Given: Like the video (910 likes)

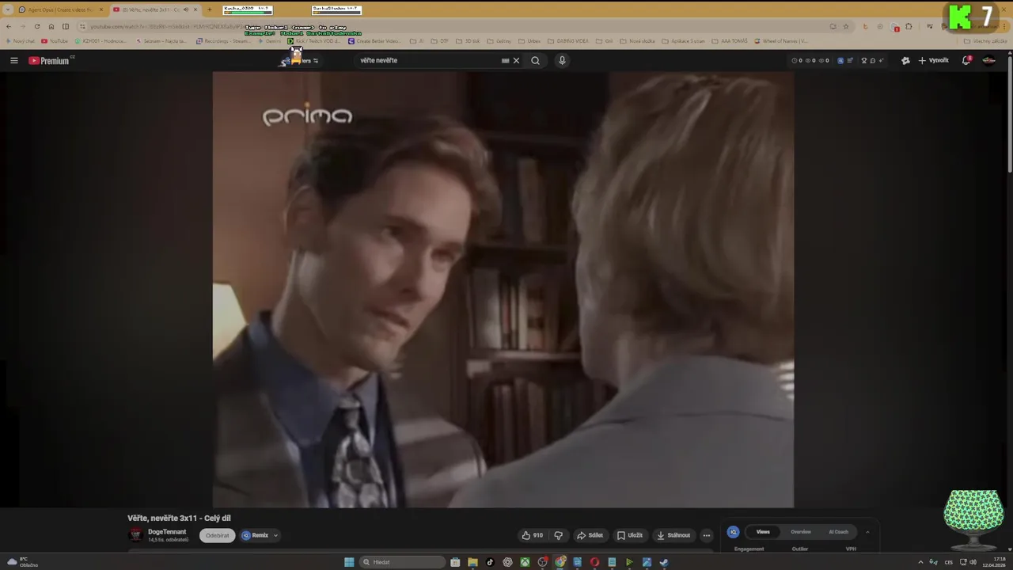Looking at the screenshot, I should point(533,535).
